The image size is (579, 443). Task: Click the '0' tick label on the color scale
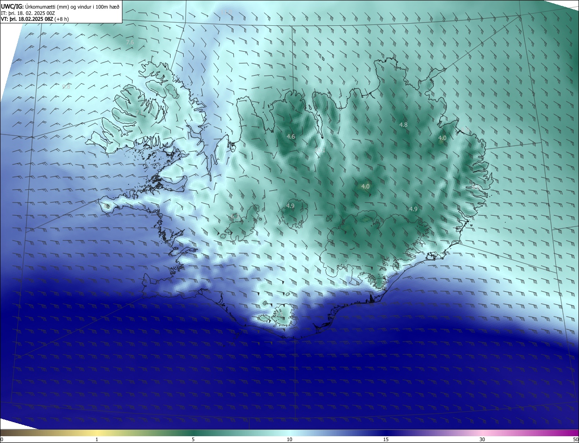(1, 439)
